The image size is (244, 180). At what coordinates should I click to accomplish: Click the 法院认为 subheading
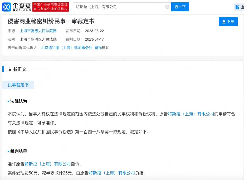[x=18, y=101]
